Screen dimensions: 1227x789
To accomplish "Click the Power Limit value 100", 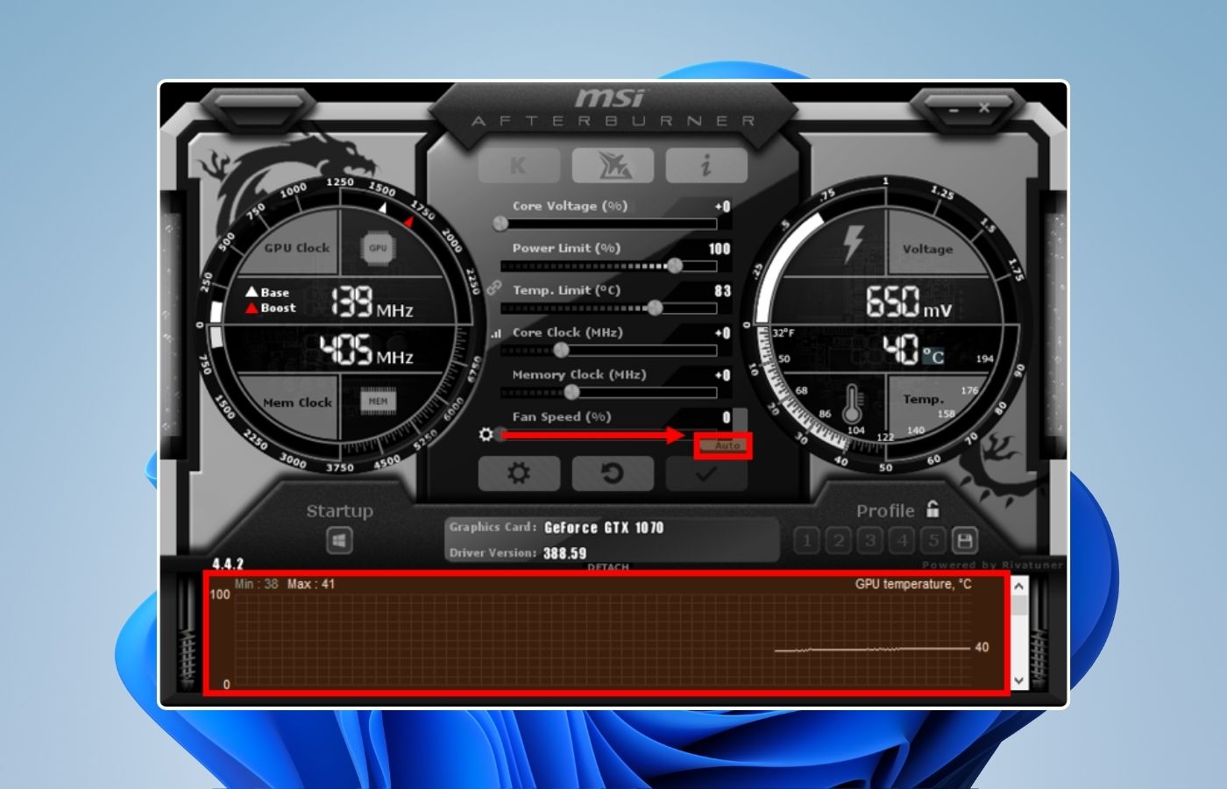I will tap(720, 249).
